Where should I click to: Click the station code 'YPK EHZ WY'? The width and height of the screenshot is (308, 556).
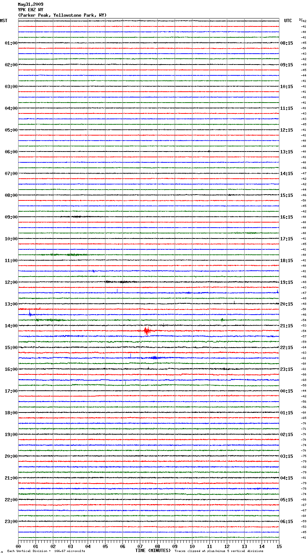click(x=30, y=10)
